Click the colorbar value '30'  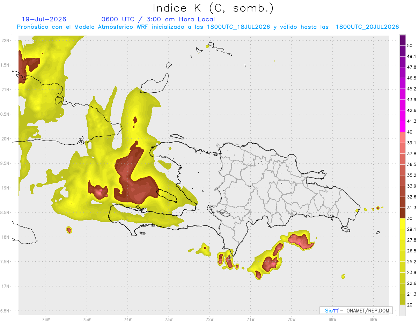(x=410, y=218)
